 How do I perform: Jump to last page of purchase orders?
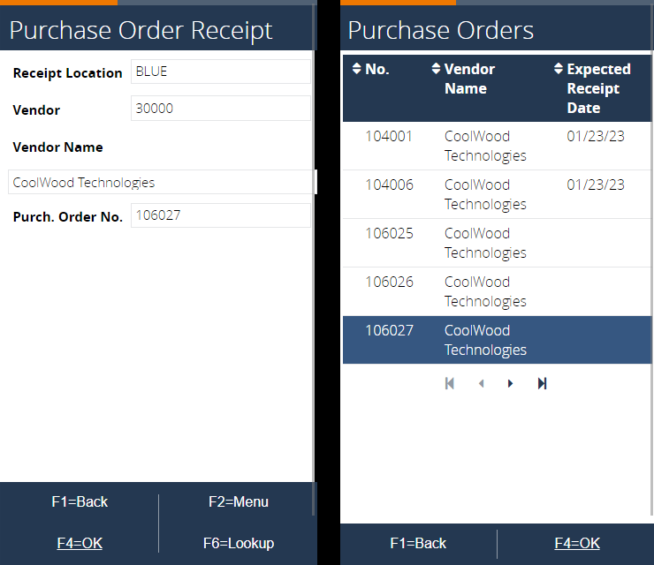[543, 383]
